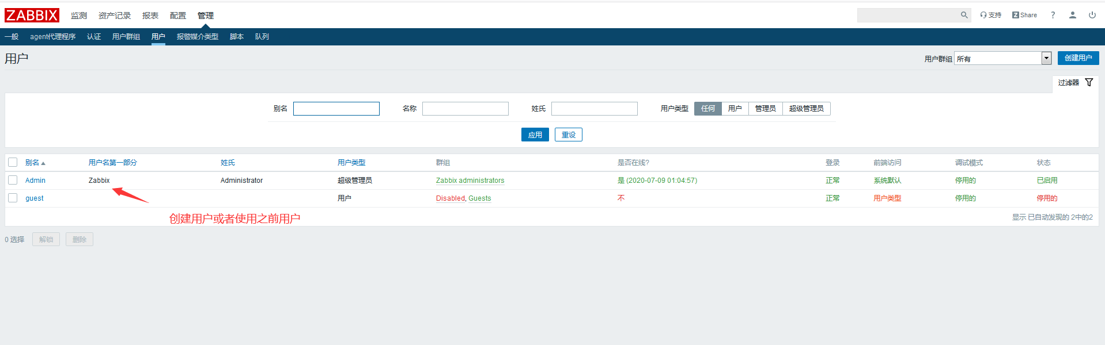Tick the checkbox for guest user
Viewport: 1105px width, 345px height.
tap(13, 198)
